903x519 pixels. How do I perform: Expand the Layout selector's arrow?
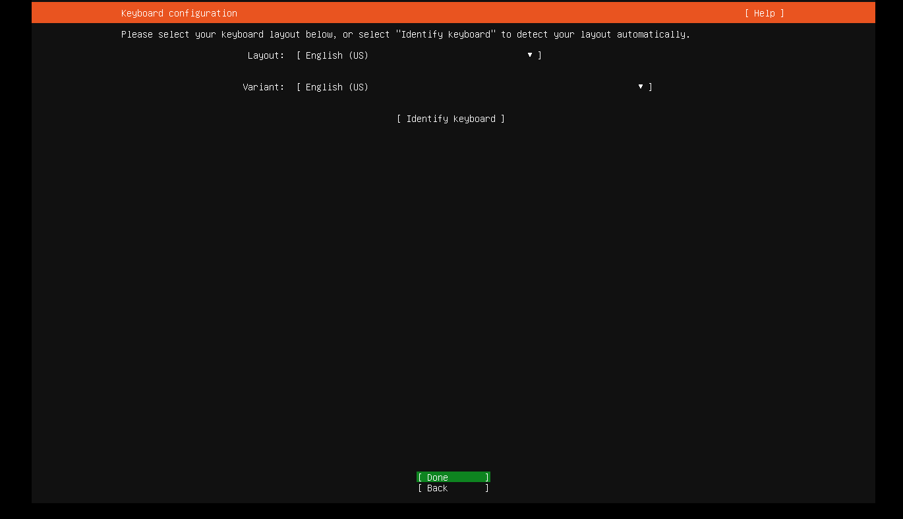[529, 55]
